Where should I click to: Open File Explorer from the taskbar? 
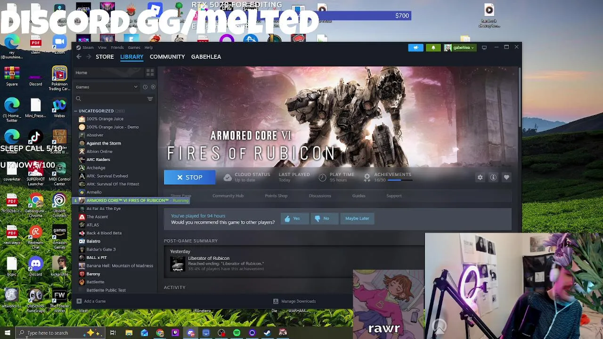tap(129, 333)
